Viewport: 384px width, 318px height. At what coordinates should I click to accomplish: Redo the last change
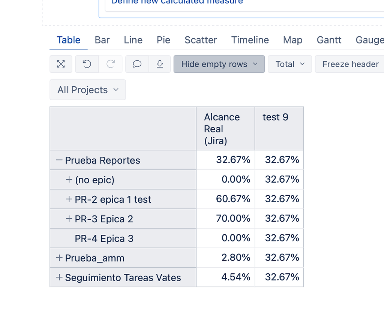point(111,64)
